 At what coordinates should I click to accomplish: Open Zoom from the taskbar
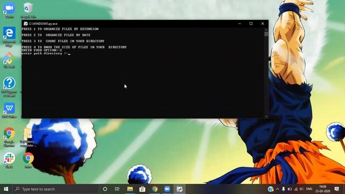point(167,189)
